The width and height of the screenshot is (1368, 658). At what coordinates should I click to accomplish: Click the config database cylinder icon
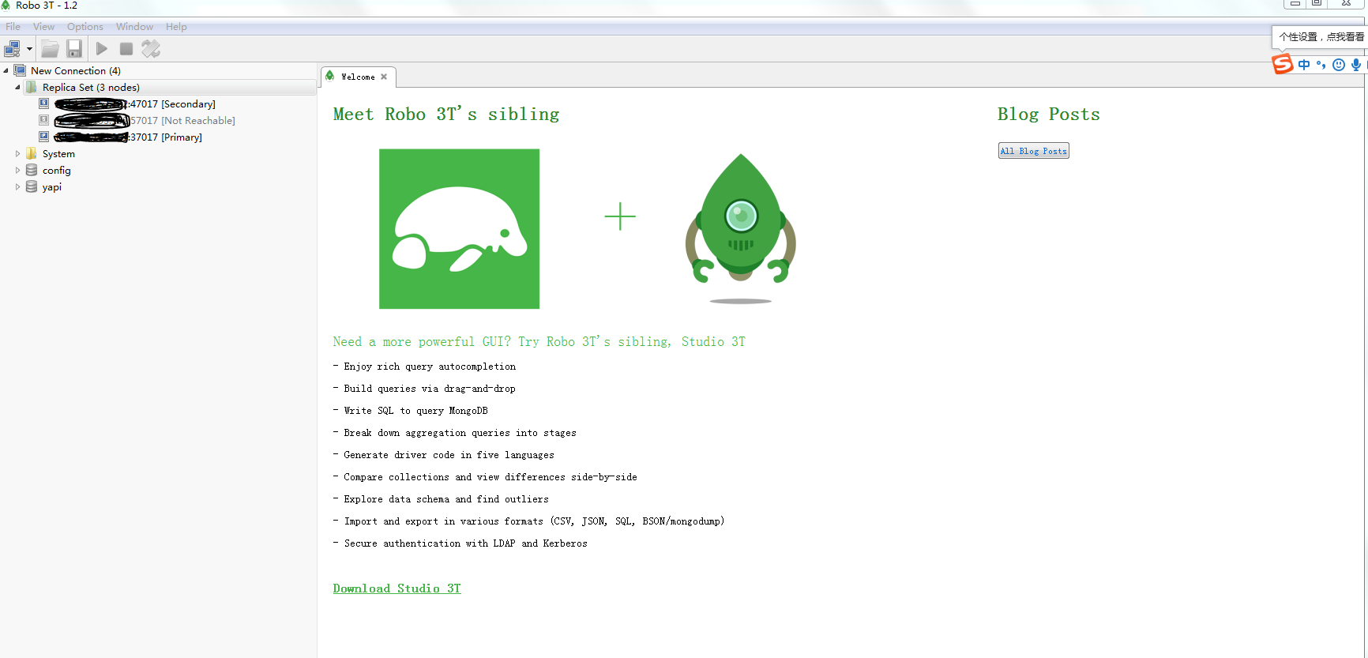click(x=32, y=170)
